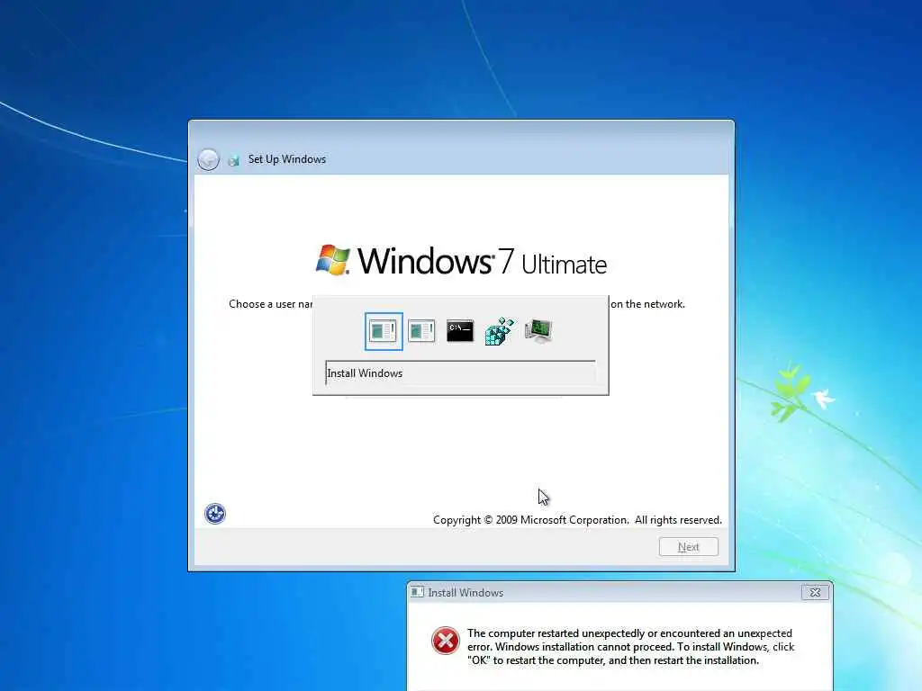Click the "Choose a user" instruction text
This screenshot has width=922, height=691.
coord(270,304)
